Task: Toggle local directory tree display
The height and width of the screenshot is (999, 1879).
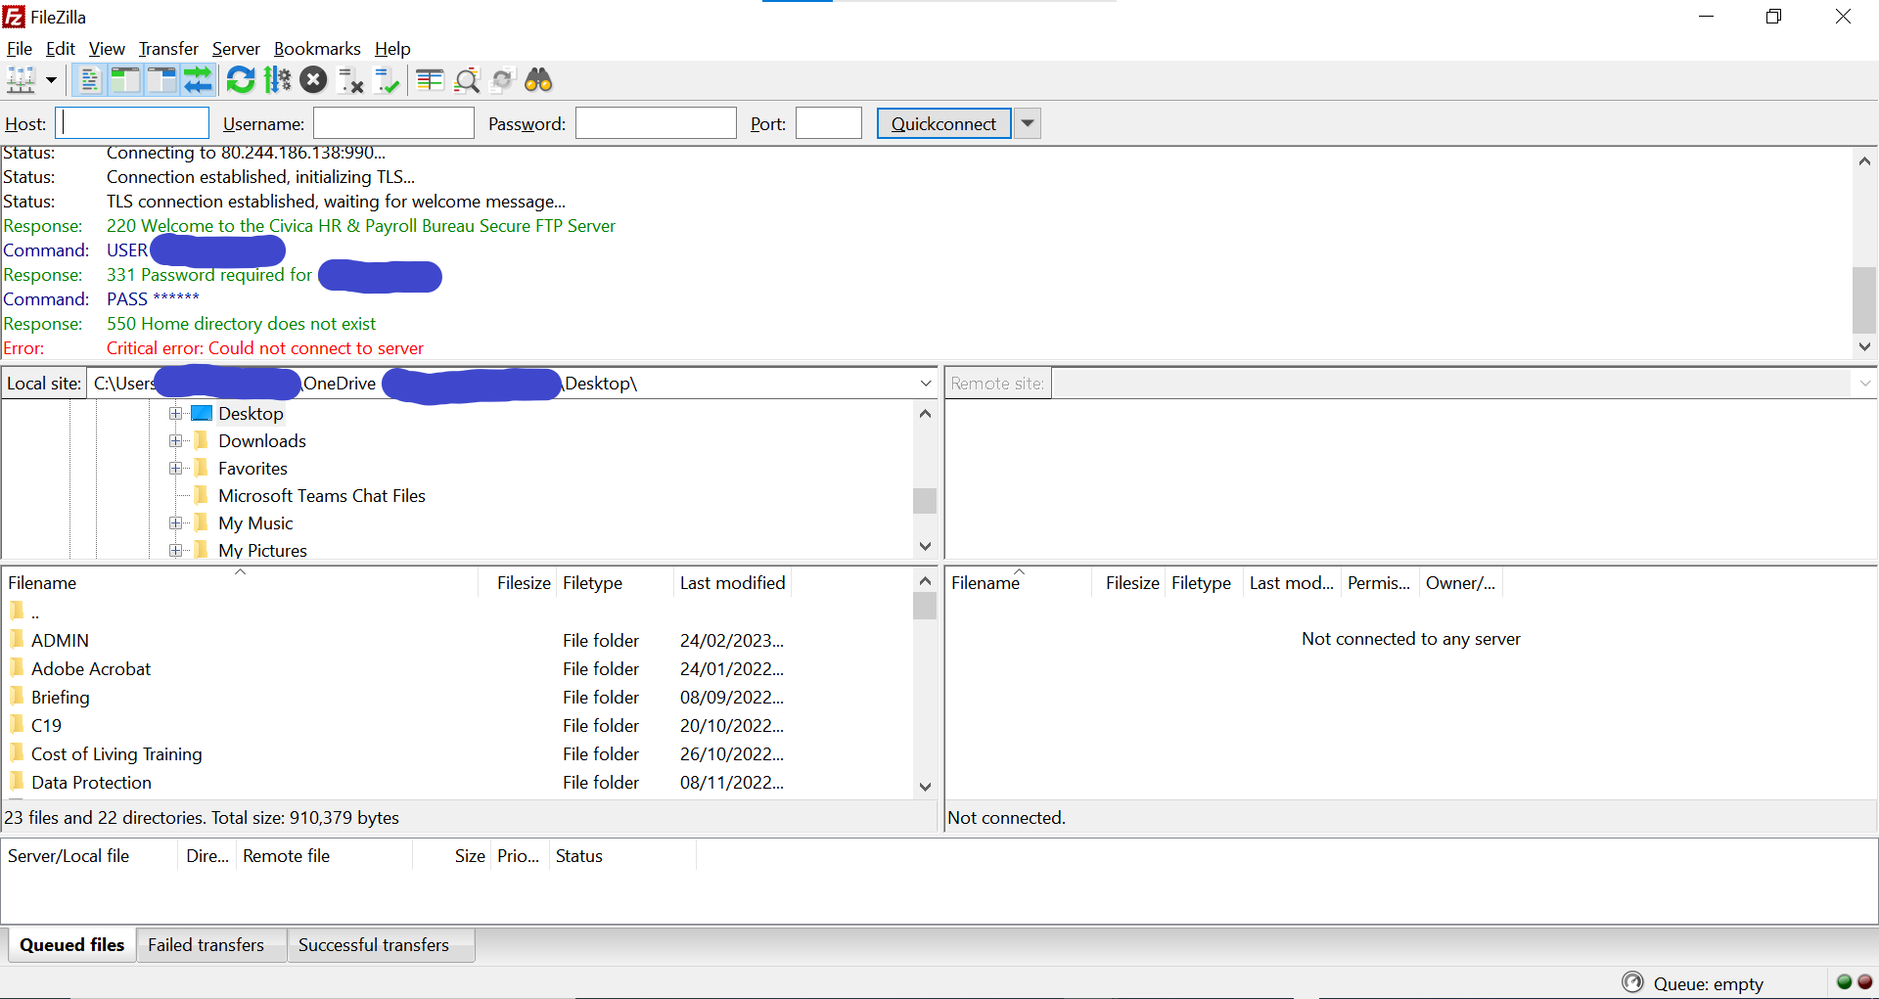Action: [125, 80]
